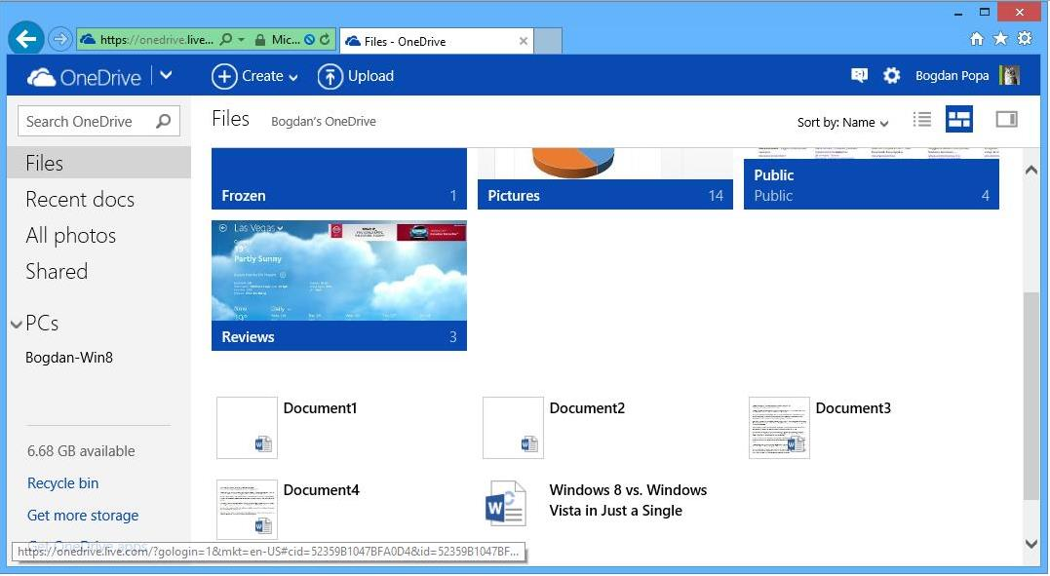Open a new browser tab

point(548,41)
